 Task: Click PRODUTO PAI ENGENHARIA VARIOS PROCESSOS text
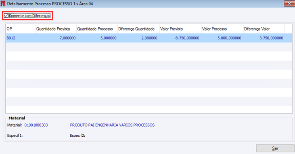coord(112,125)
